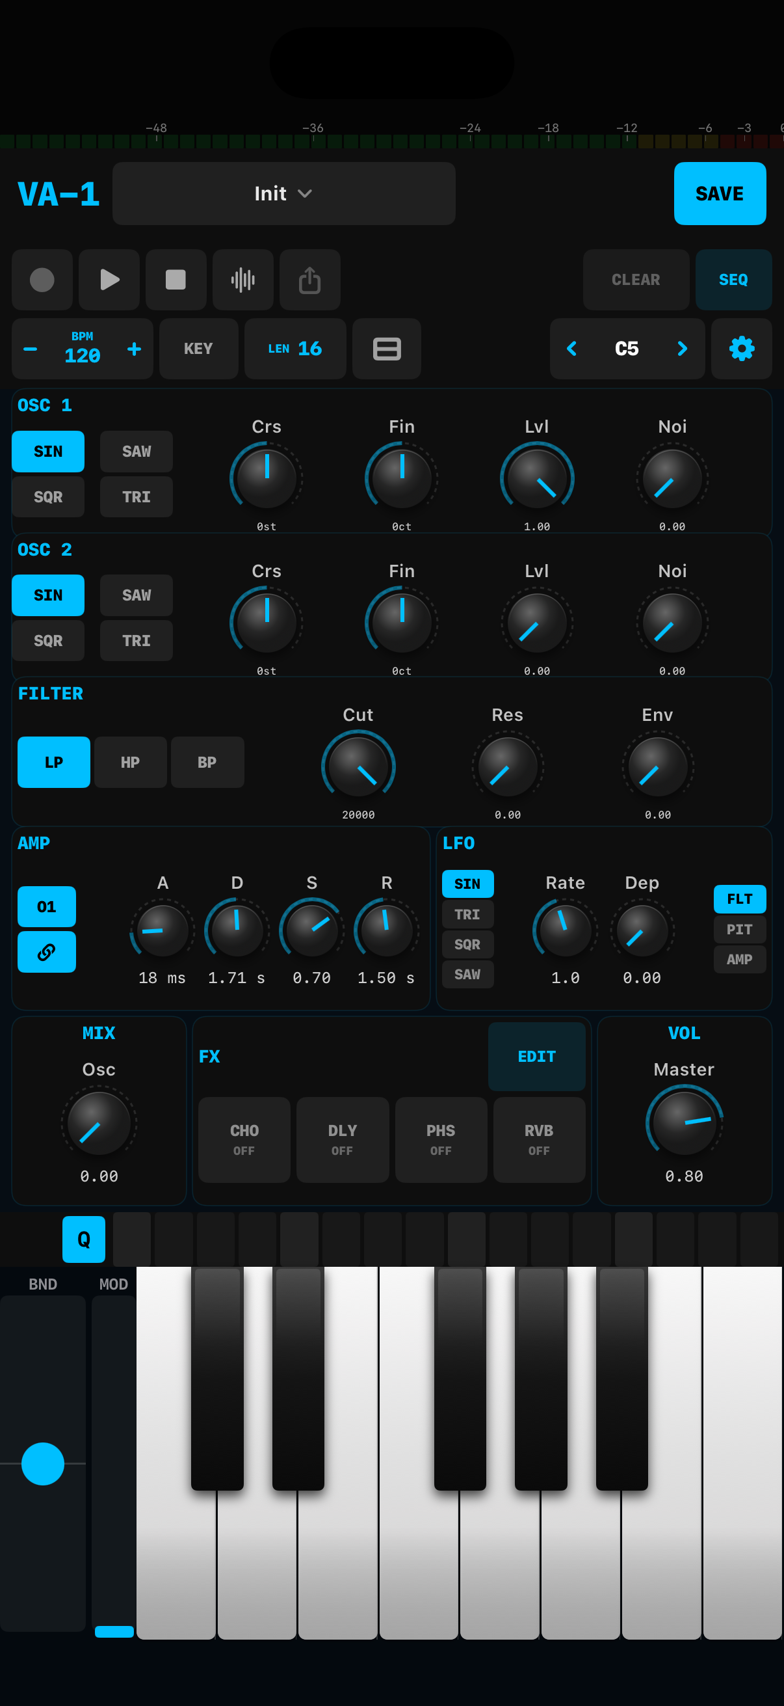Open the FX EDIT panel

(536, 1056)
